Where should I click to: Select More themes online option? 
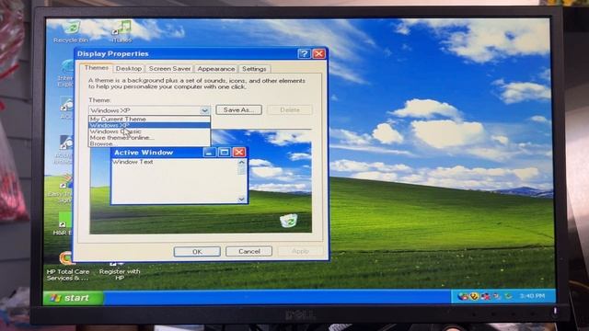click(149, 137)
